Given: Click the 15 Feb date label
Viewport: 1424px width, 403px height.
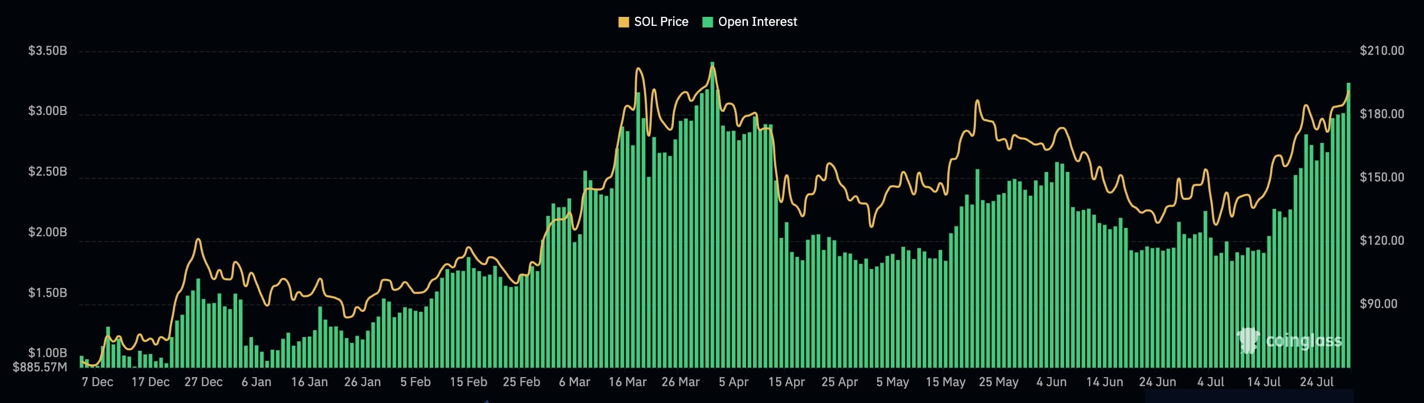Looking at the screenshot, I should click(468, 382).
